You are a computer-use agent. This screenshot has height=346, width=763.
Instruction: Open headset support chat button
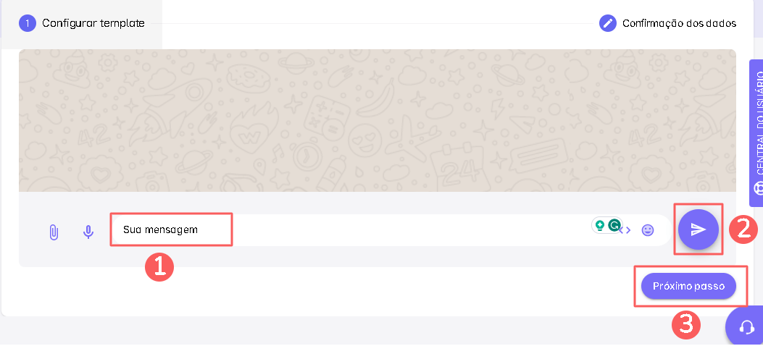(746, 327)
